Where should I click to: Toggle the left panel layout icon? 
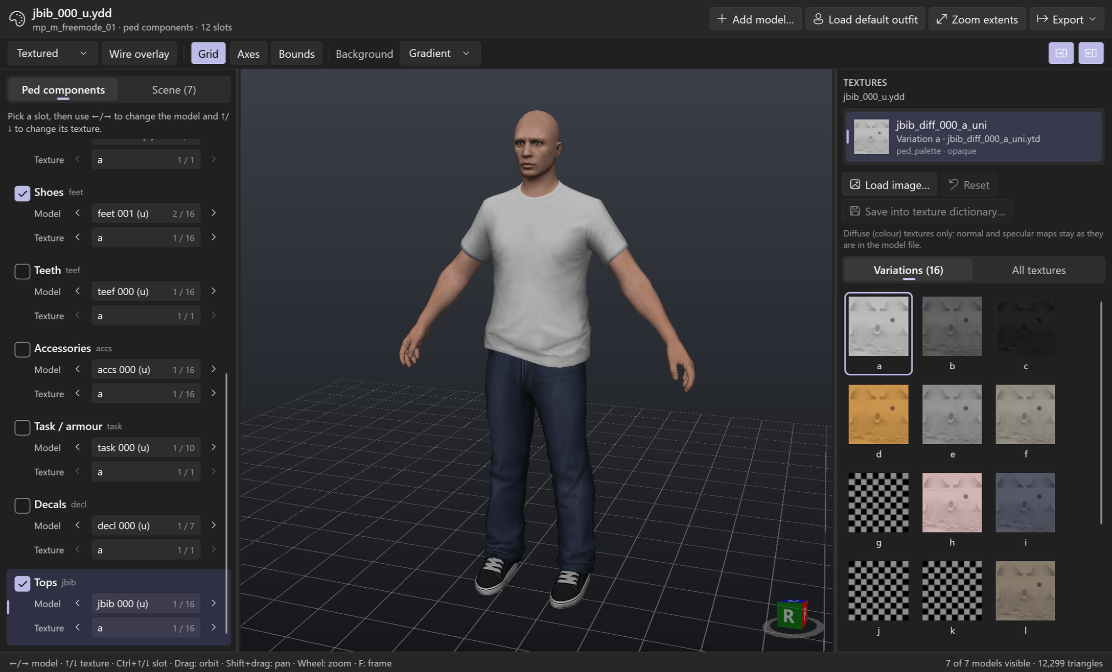click(x=1061, y=53)
